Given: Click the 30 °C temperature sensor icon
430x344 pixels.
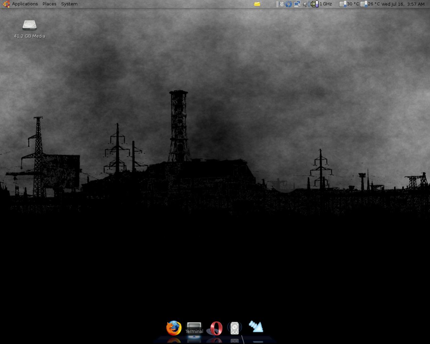Looking at the screenshot, I should pyautogui.click(x=343, y=4).
